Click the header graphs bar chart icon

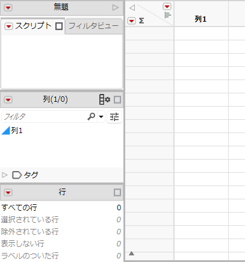(x=167, y=15)
